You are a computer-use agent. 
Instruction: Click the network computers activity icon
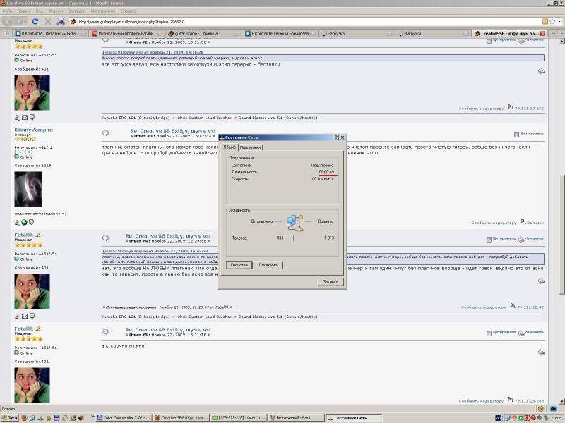[x=292, y=222]
